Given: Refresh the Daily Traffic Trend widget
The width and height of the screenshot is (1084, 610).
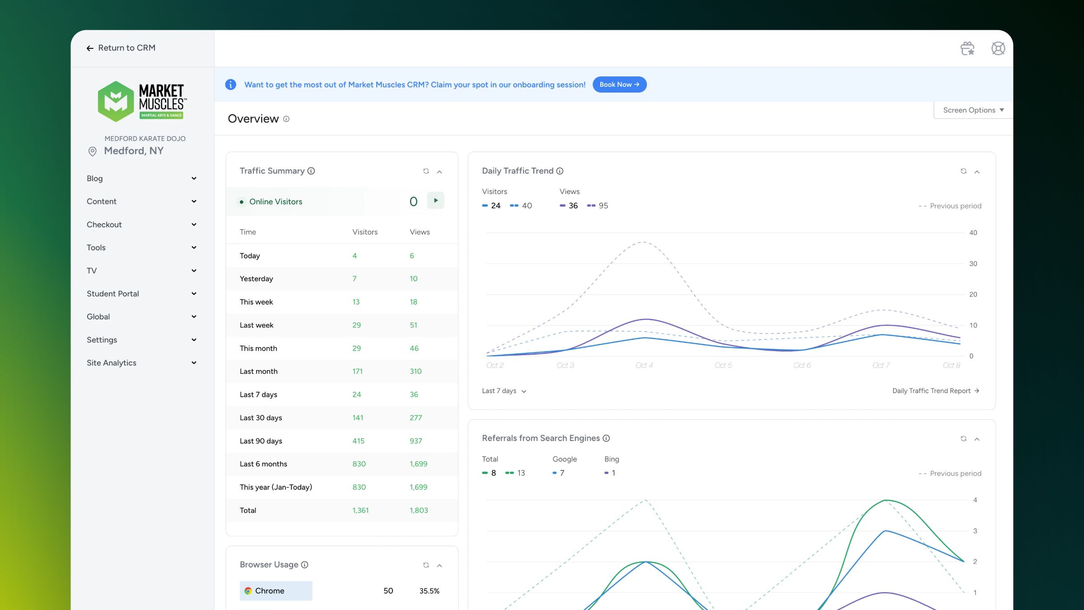Looking at the screenshot, I should point(963,171).
